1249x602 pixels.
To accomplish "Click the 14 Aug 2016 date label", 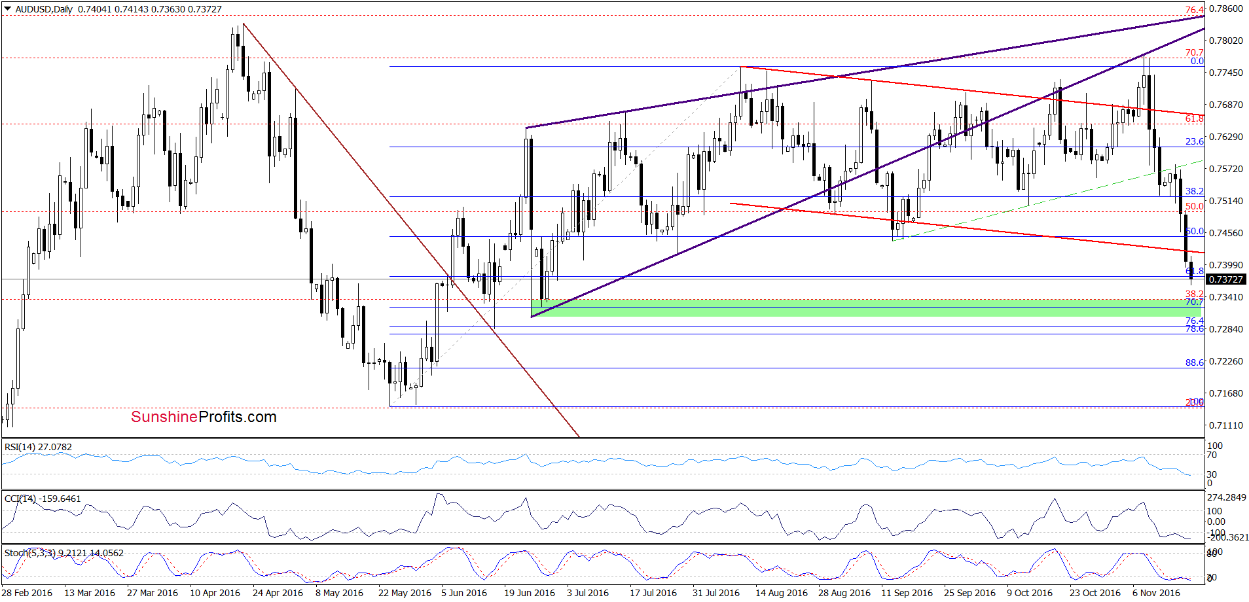I will (x=782, y=593).
